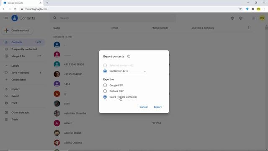Open the Export sidebar item

coord(23,96)
